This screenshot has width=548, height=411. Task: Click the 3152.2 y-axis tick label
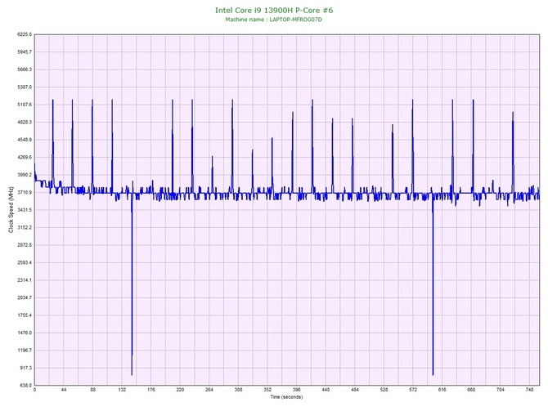tap(25, 227)
